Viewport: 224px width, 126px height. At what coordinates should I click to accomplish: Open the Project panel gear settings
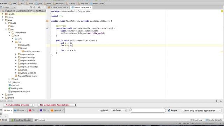coord(39,7)
